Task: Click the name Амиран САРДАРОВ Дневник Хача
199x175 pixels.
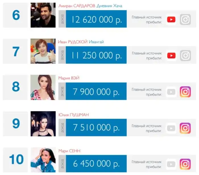Action: (x=90, y=6)
